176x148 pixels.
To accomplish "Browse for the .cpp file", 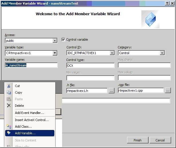I will [x=168, y=90].
